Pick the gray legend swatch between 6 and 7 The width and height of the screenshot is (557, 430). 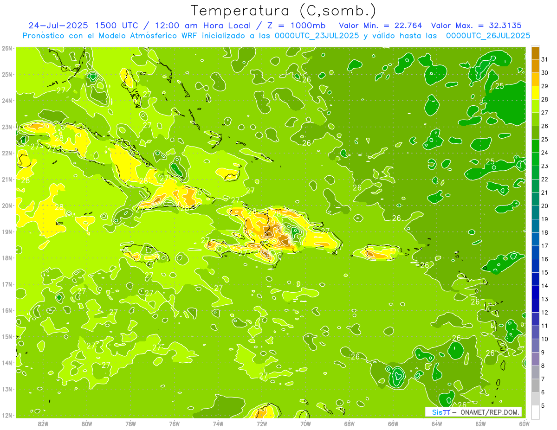(x=535, y=385)
